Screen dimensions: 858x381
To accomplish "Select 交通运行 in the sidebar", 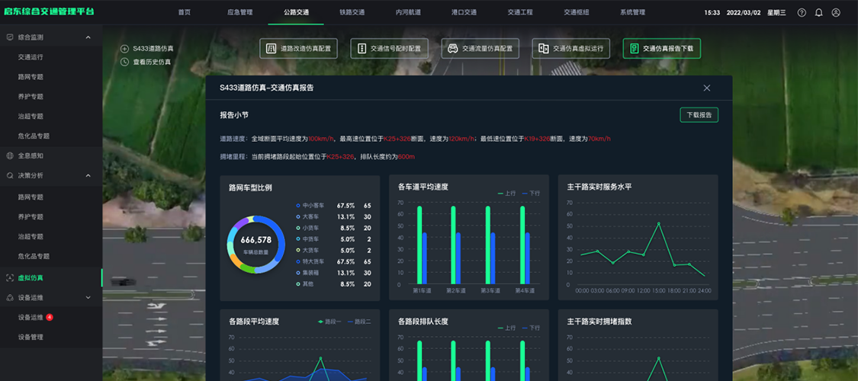I will click(31, 57).
